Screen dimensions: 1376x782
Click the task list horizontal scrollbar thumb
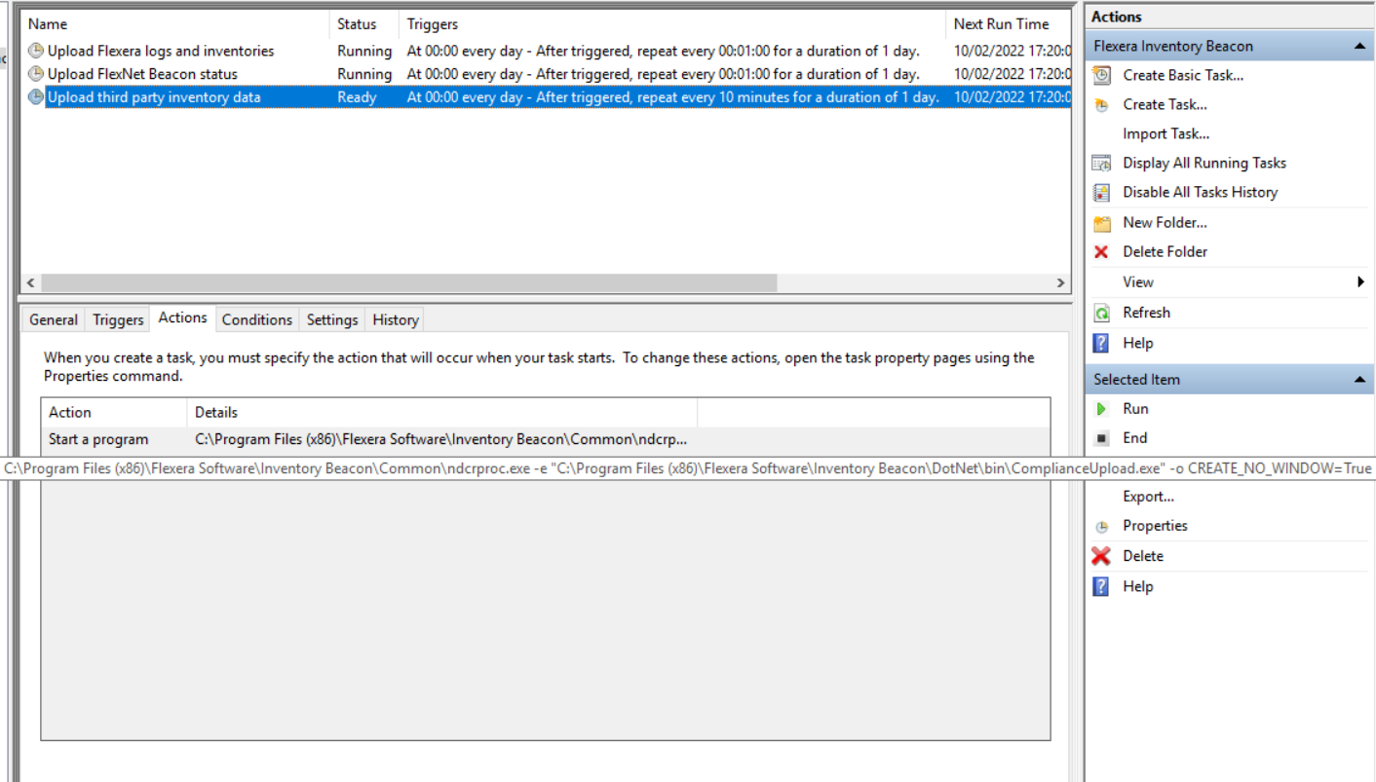point(409,282)
